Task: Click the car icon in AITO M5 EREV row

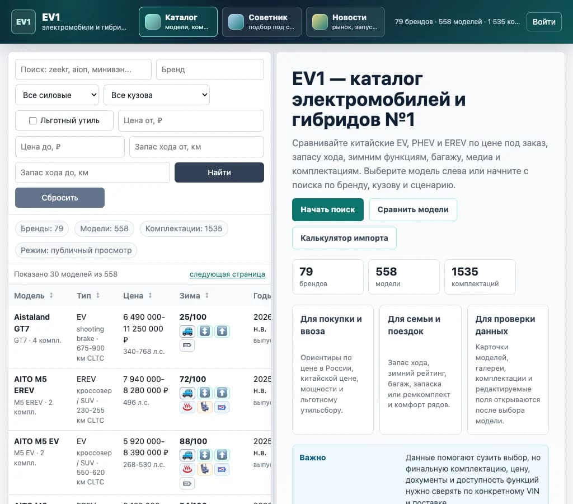Action: tap(187, 393)
